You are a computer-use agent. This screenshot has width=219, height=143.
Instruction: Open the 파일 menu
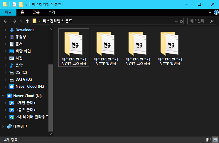(8, 12)
